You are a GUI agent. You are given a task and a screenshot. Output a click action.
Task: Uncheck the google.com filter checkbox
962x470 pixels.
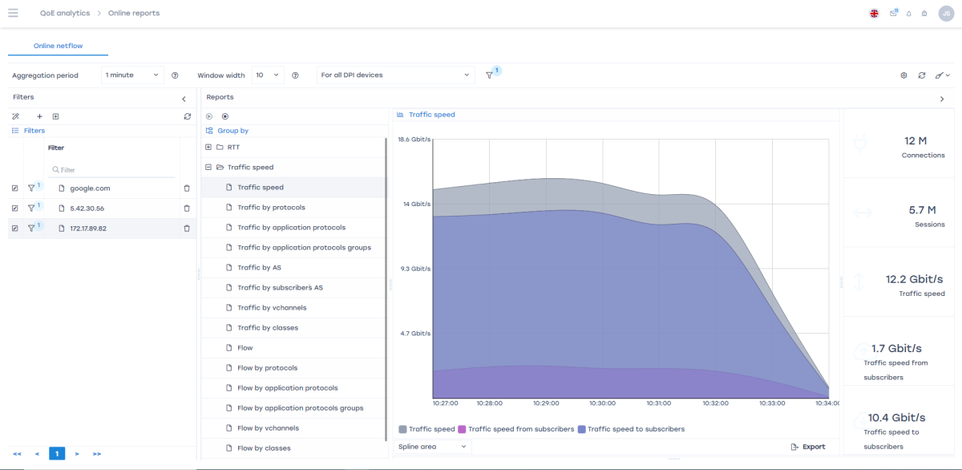[15, 188]
